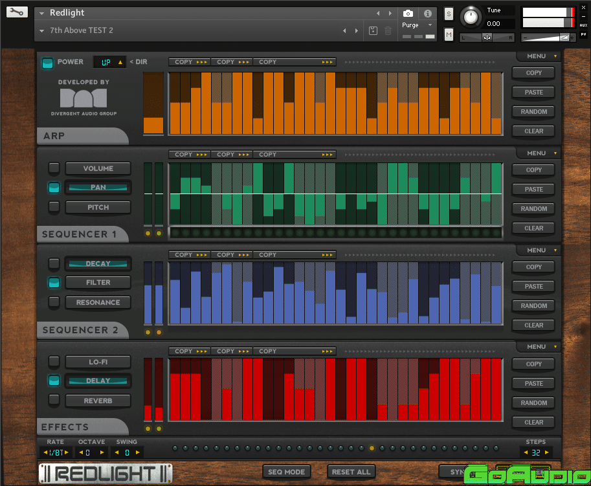591x486 pixels.
Task: Click the wrench settings icon
Action: tap(17, 12)
